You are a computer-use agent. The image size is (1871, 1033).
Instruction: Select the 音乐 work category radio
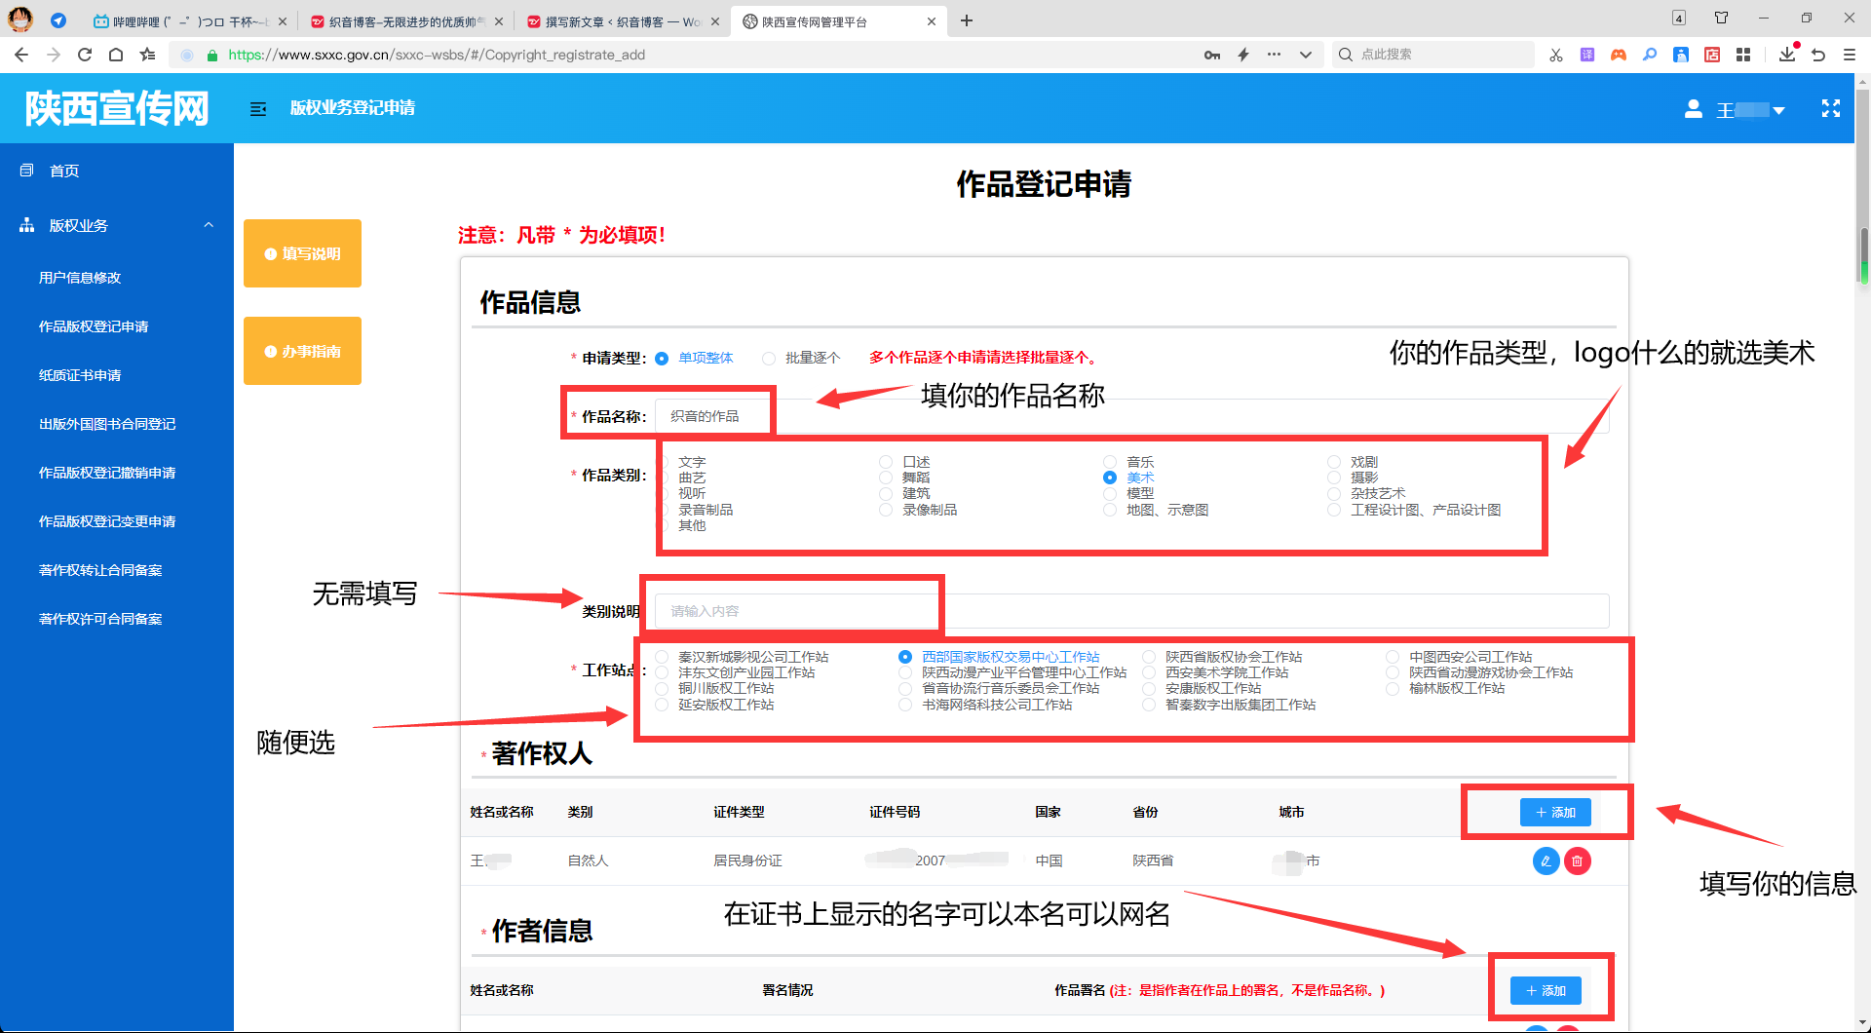coord(1110,462)
